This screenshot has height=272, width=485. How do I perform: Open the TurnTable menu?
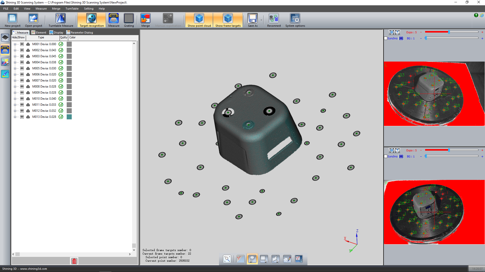tap(72, 9)
